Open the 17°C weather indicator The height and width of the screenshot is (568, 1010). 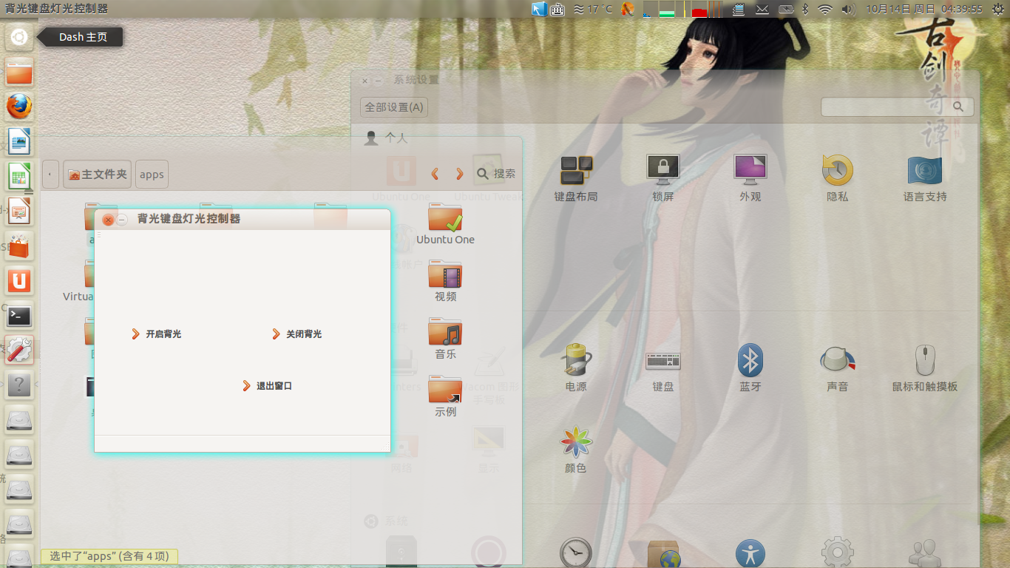pyautogui.click(x=592, y=9)
